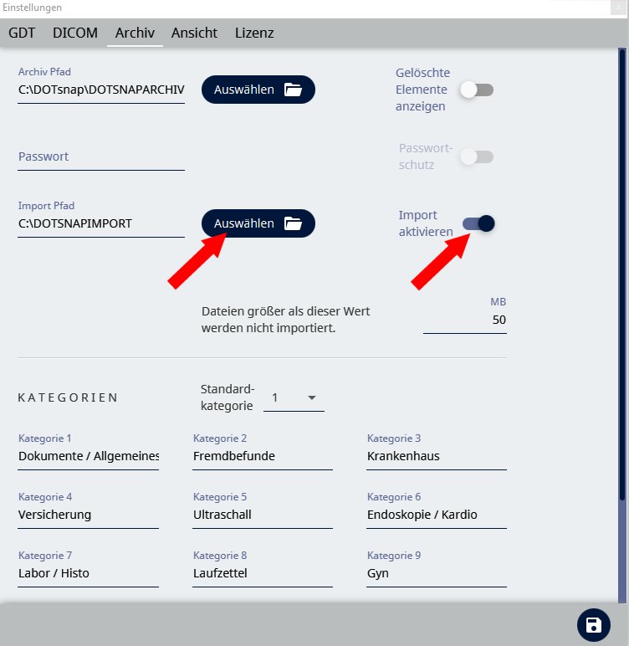Switch to the Ansicht tab
This screenshot has height=646, width=629.
[194, 33]
